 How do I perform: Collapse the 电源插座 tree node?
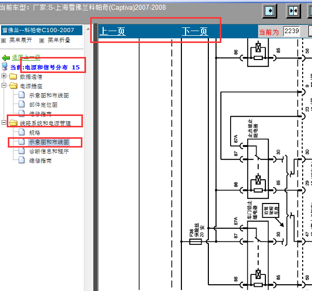(x=4, y=85)
